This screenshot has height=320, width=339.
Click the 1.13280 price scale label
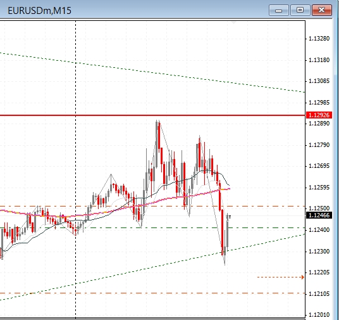(319, 39)
